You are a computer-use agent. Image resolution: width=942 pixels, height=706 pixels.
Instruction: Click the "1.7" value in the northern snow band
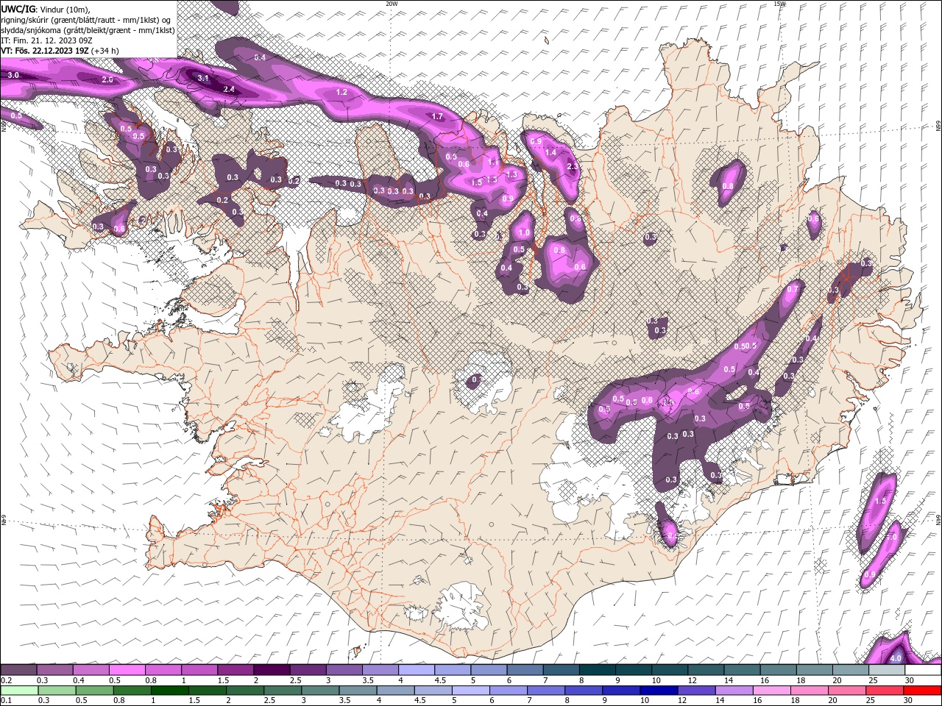tap(437, 117)
